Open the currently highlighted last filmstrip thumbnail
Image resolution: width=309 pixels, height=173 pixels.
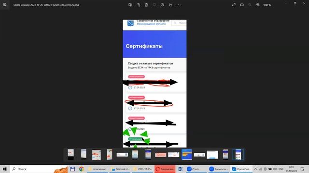238,155
